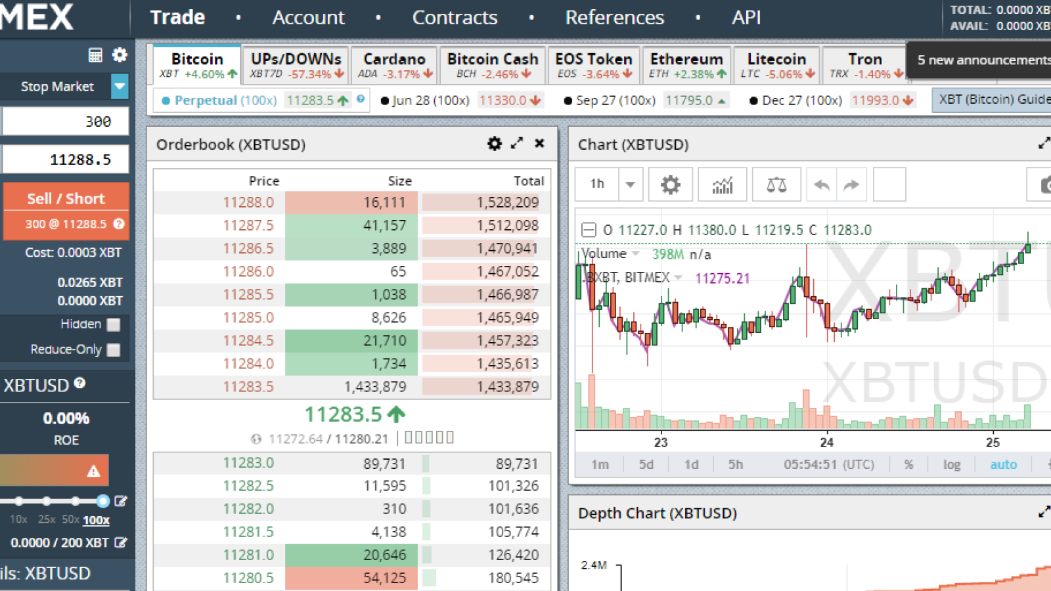Viewport: 1051px width, 591px height.
Task: Collapse the chart OHLC legend box
Action: click(589, 230)
